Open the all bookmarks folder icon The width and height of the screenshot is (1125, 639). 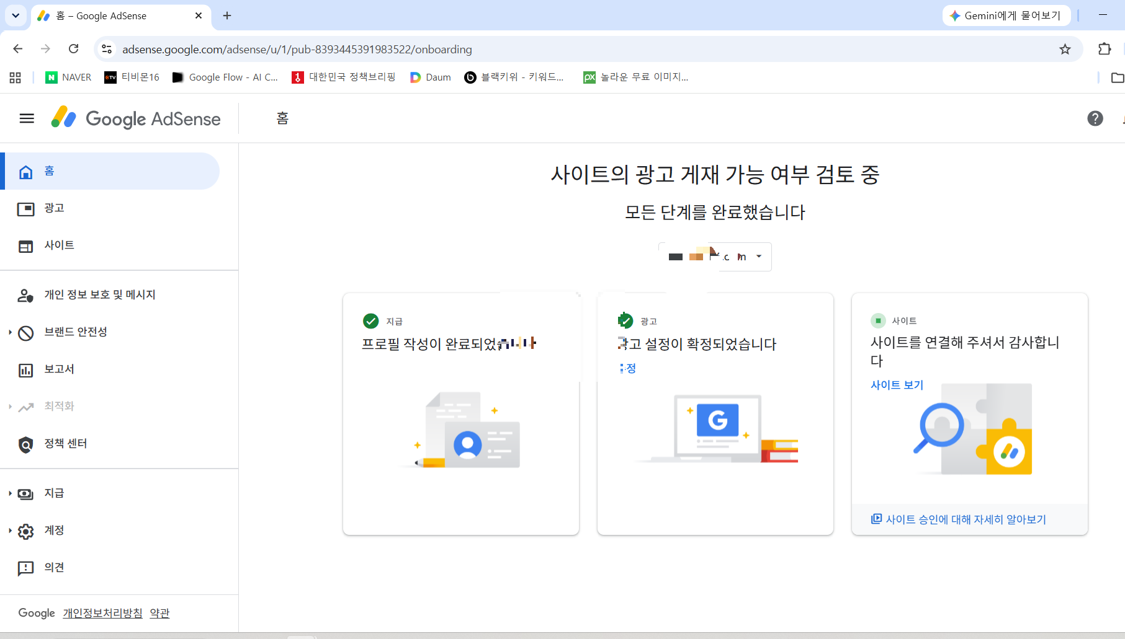tap(1117, 77)
